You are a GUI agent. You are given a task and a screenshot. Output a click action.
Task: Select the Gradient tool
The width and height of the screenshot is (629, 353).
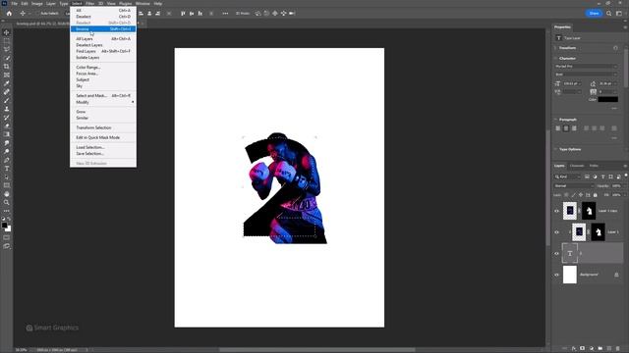click(7, 134)
